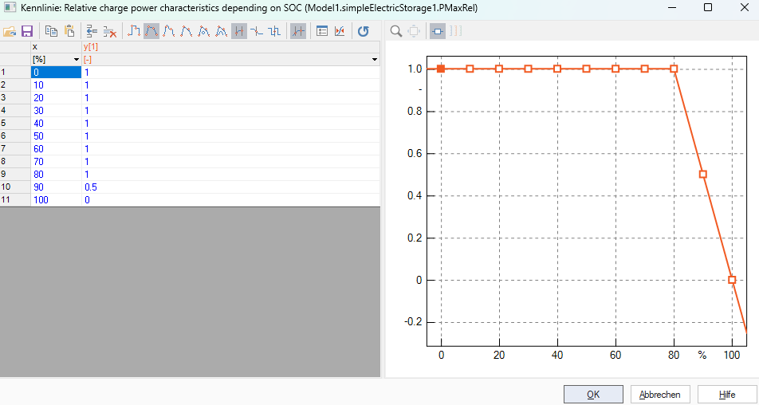Select the fifth spline interpolation icon
Viewport: 759px width, 405px height.
point(204,31)
